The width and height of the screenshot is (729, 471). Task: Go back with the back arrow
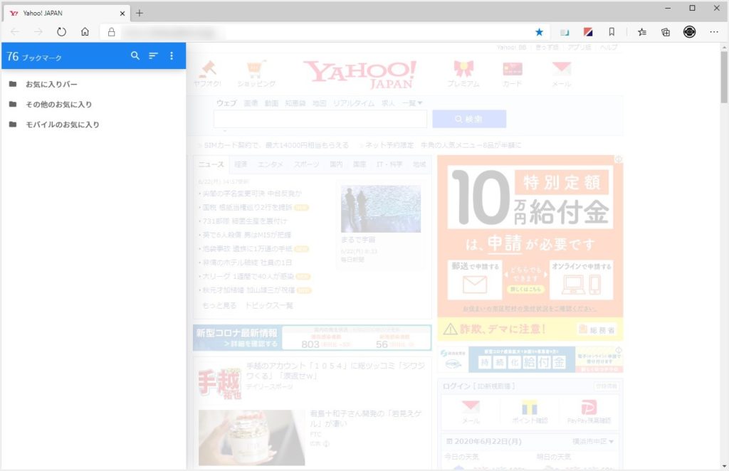pyautogui.click(x=16, y=31)
